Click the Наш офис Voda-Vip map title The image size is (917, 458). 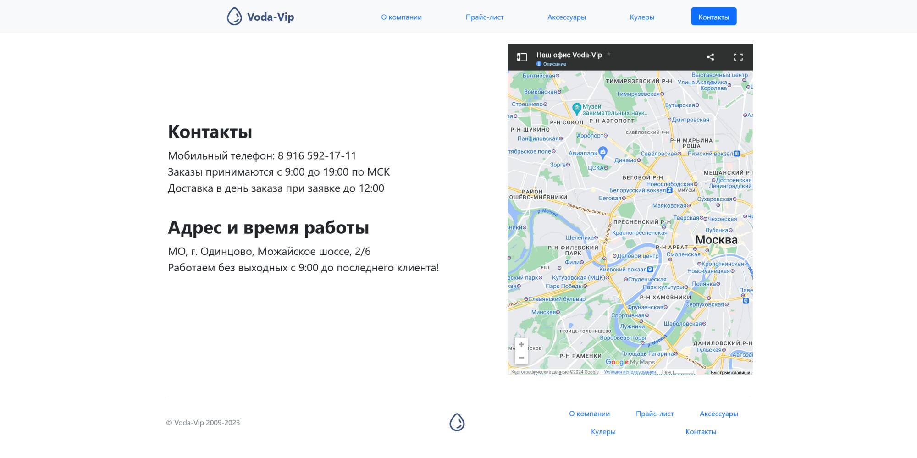569,55
